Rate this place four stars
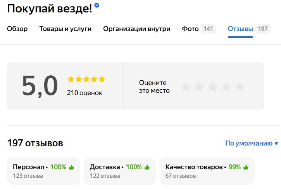 pos(226,87)
